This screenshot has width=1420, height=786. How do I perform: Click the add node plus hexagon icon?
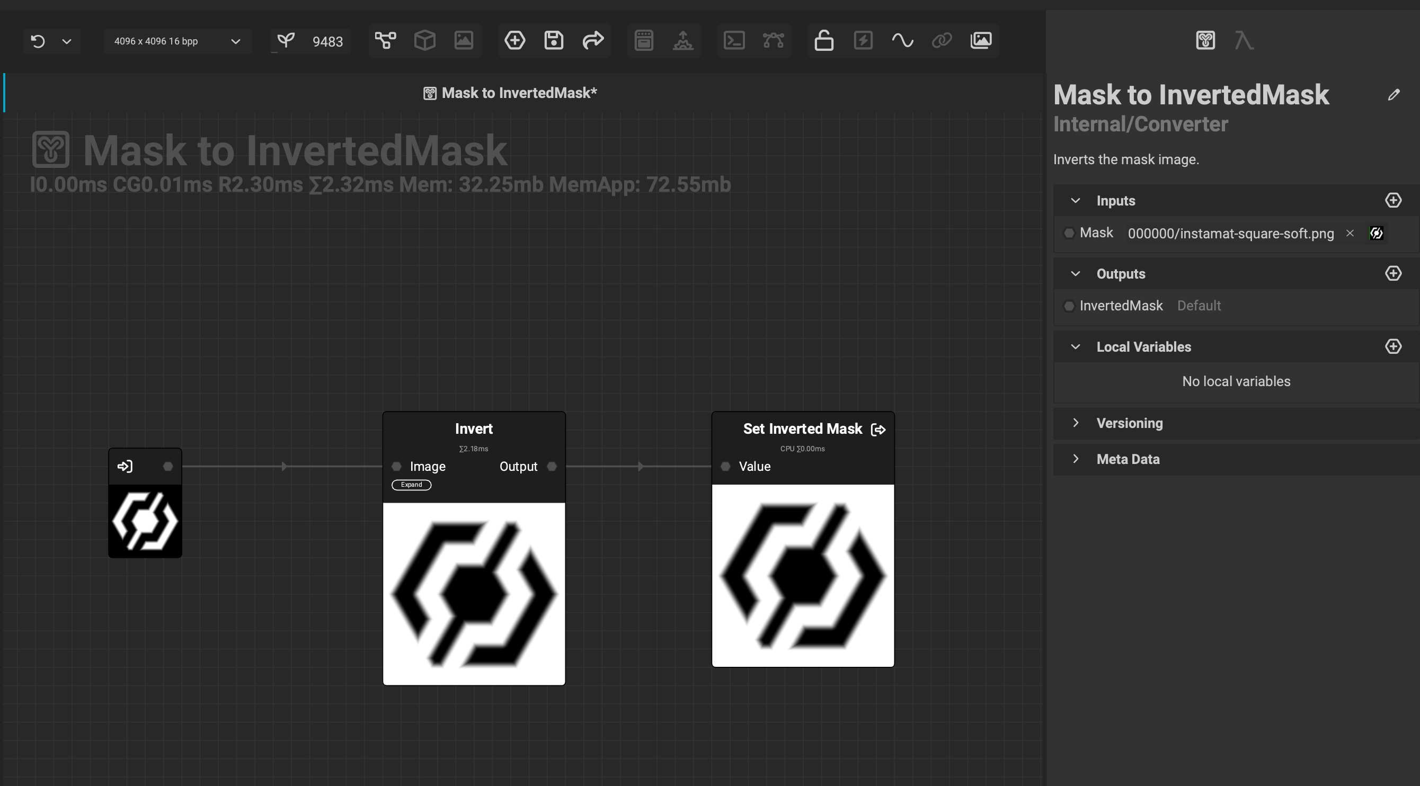pyautogui.click(x=514, y=40)
